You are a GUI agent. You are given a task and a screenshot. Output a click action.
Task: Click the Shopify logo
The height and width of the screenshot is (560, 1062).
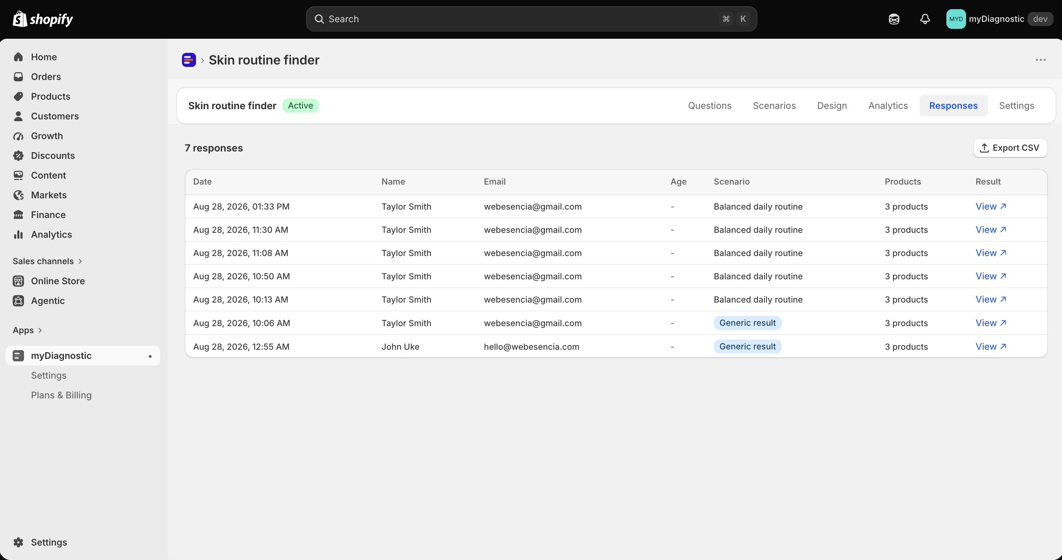click(x=43, y=19)
